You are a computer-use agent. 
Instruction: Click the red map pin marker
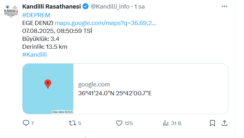tap(48, 84)
